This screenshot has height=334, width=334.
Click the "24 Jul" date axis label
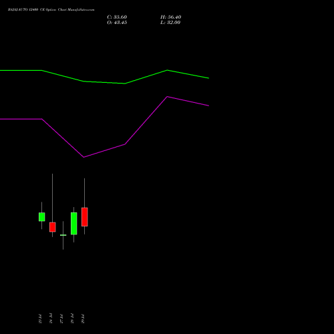coord(51,319)
